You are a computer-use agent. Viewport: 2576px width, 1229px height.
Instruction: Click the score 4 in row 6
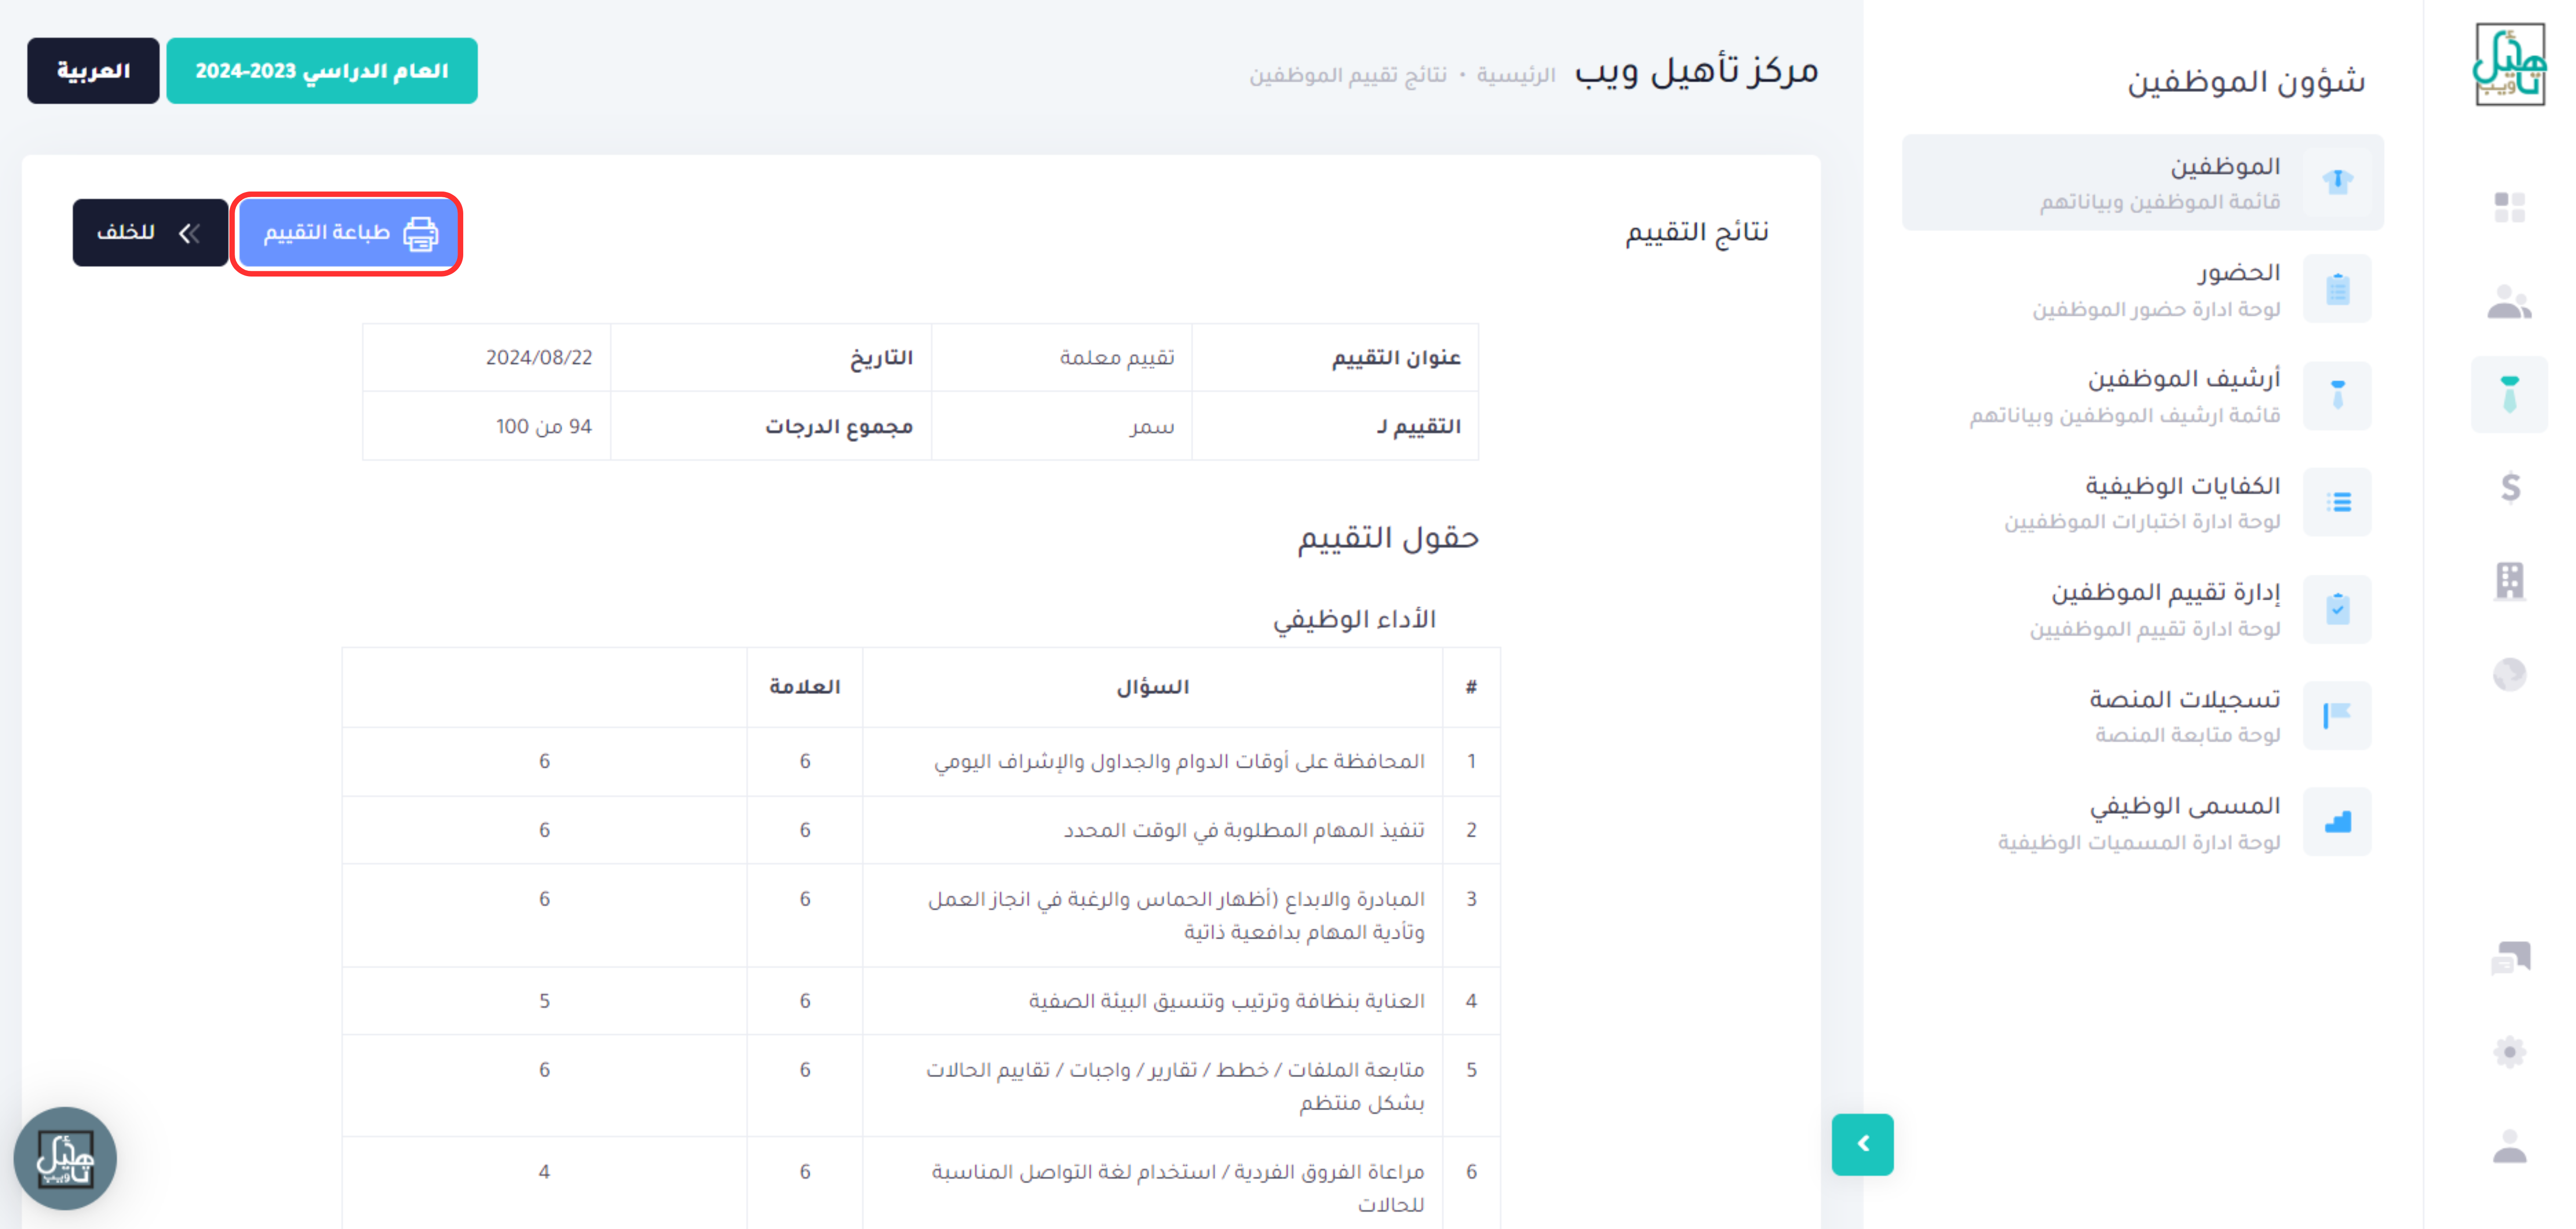pyautogui.click(x=544, y=1172)
